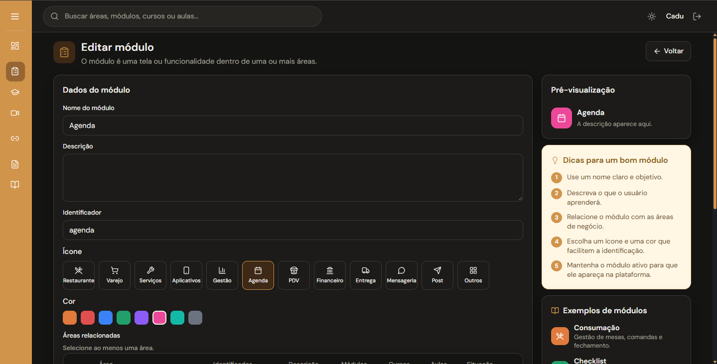Choose the Outros grid icon option

click(473, 275)
